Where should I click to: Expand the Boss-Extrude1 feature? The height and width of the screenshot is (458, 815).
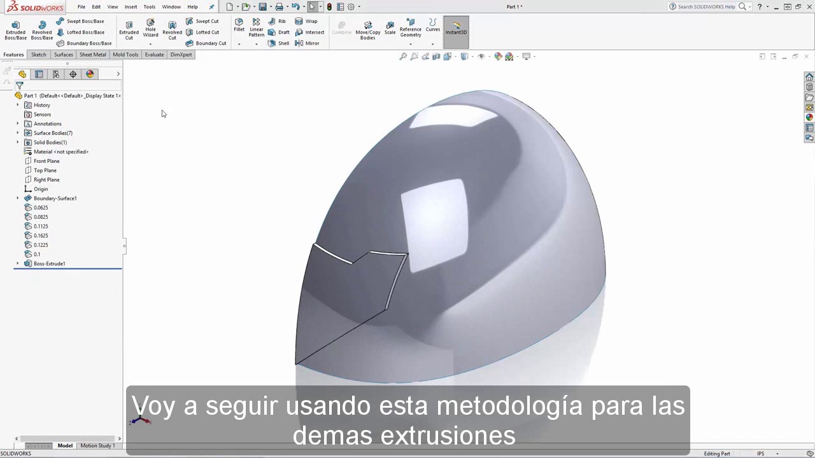tap(18, 263)
